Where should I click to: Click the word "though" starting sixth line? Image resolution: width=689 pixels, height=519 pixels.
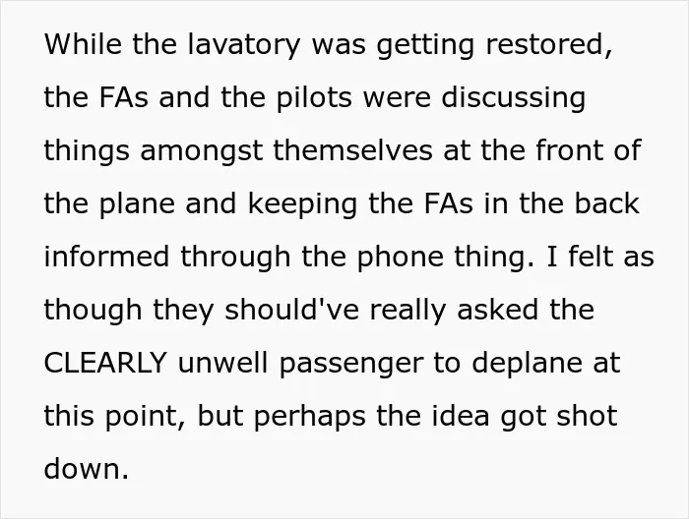pyautogui.click(x=93, y=311)
